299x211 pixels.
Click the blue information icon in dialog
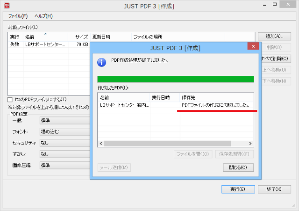point(102,62)
